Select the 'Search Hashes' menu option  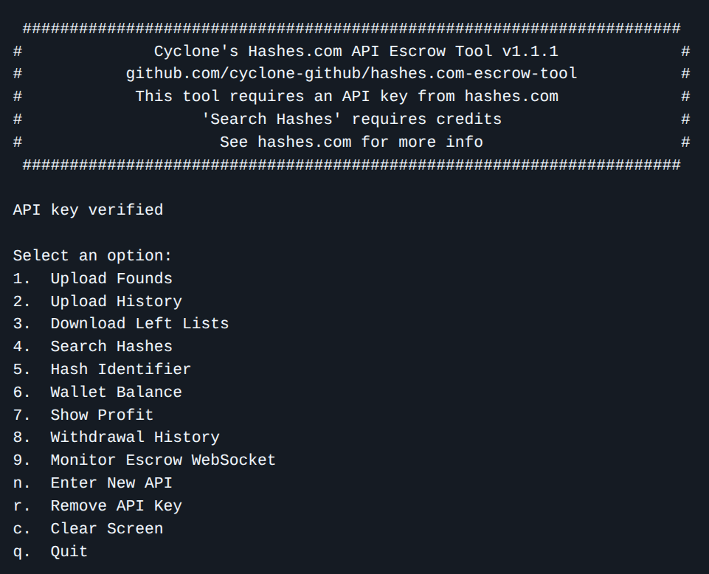(111, 346)
